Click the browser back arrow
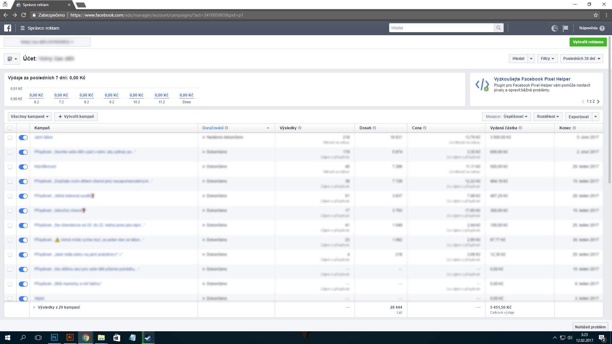Image resolution: width=612 pixels, height=344 pixels. (x=6, y=15)
